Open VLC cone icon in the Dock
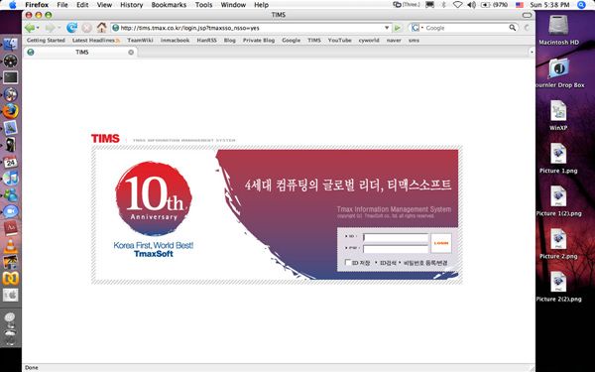The image size is (595, 372). coord(10,246)
